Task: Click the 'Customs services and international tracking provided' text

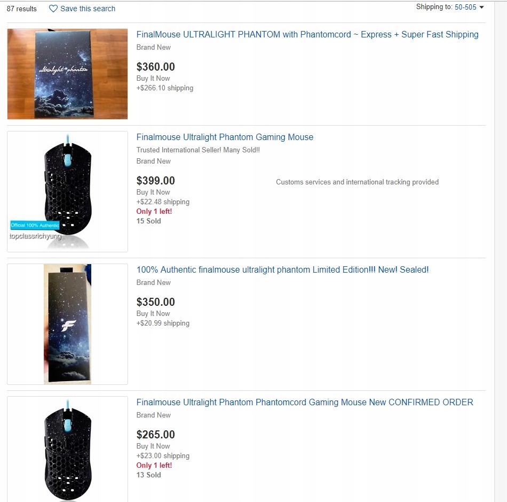Action: point(358,182)
